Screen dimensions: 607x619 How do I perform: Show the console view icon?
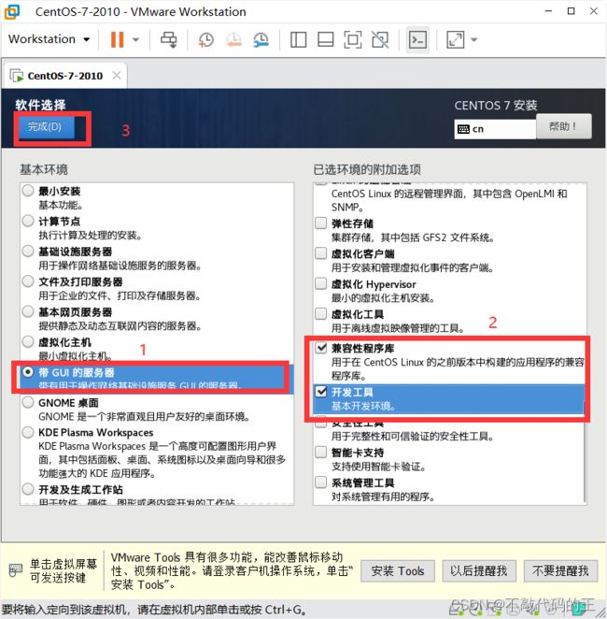point(417,39)
